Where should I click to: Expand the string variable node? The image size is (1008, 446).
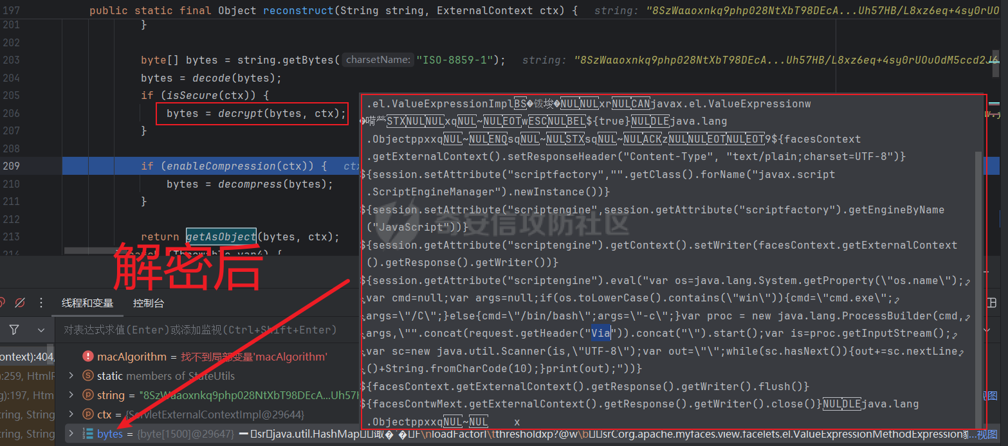click(x=71, y=395)
